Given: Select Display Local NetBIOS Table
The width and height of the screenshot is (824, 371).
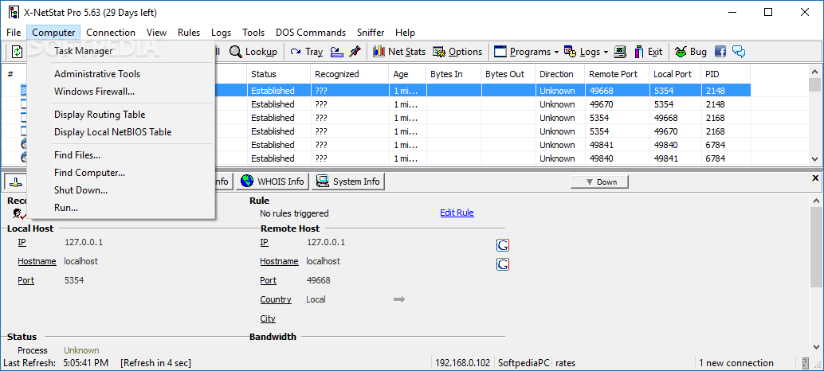Looking at the screenshot, I should click(121, 131).
